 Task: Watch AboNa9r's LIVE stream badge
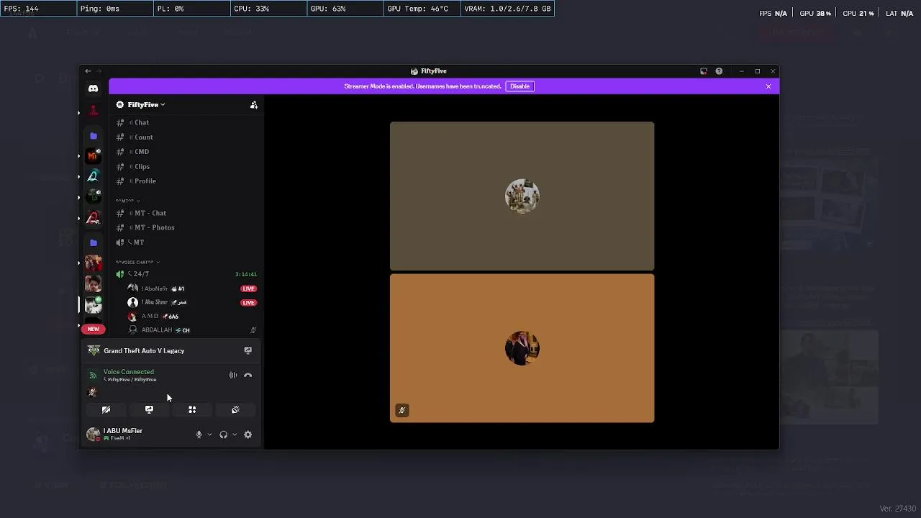[x=248, y=288]
